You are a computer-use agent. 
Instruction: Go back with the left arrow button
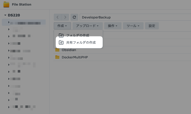click(58, 17)
